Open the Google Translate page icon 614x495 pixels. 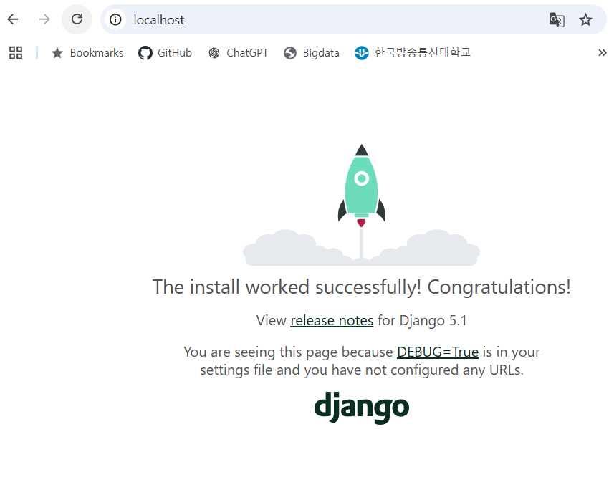[x=557, y=19]
